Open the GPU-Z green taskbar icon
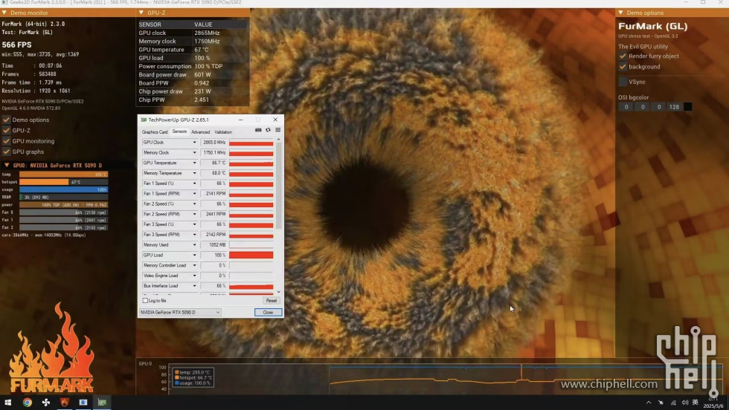Viewport: 729px width, 410px height. [102, 403]
